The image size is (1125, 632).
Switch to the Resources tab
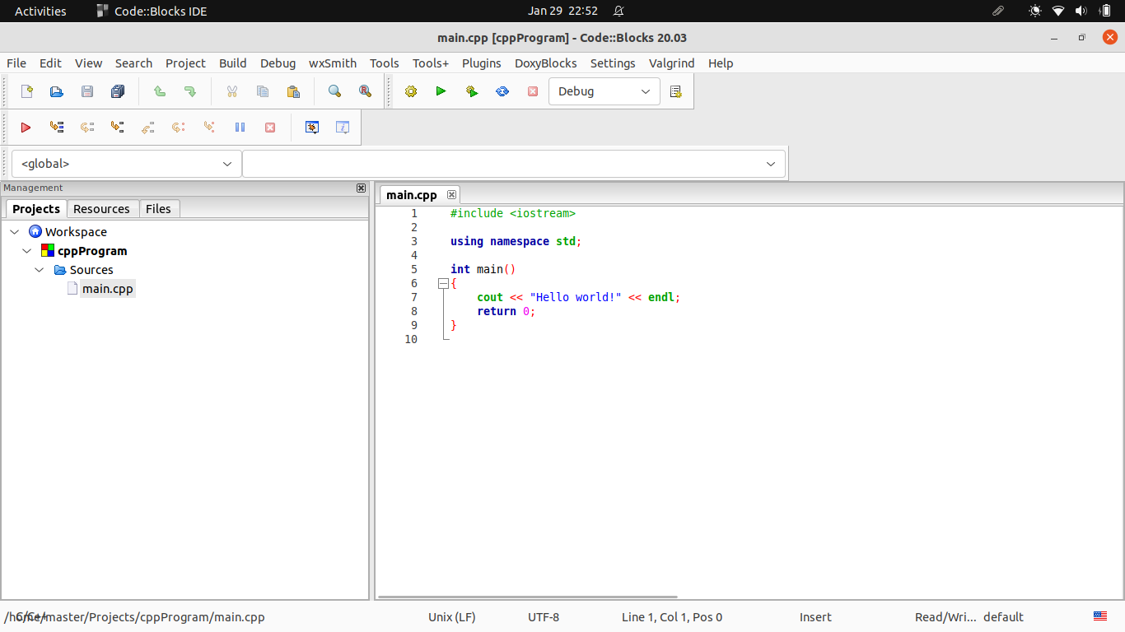tap(101, 209)
